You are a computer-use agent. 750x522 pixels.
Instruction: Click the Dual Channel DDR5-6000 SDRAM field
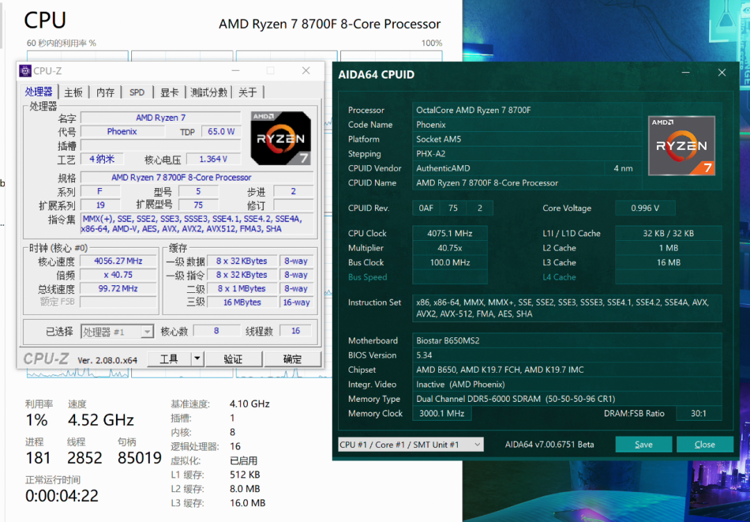click(567, 398)
